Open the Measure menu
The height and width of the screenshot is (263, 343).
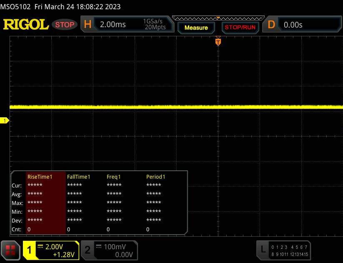(196, 28)
